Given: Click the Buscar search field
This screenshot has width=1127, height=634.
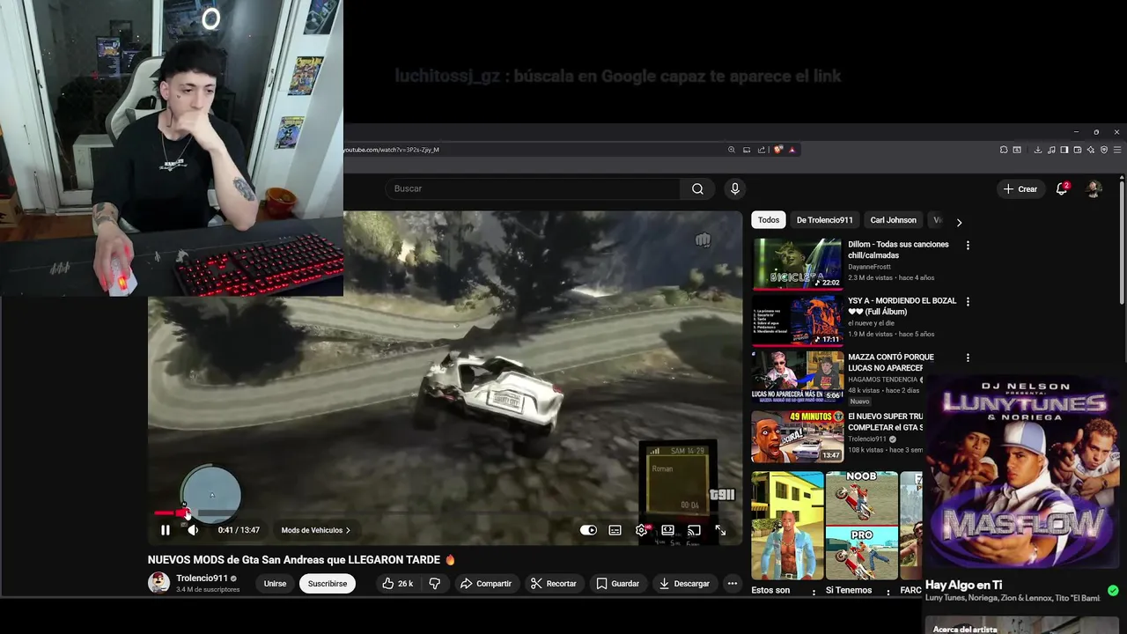Looking at the screenshot, I should pos(533,188).
